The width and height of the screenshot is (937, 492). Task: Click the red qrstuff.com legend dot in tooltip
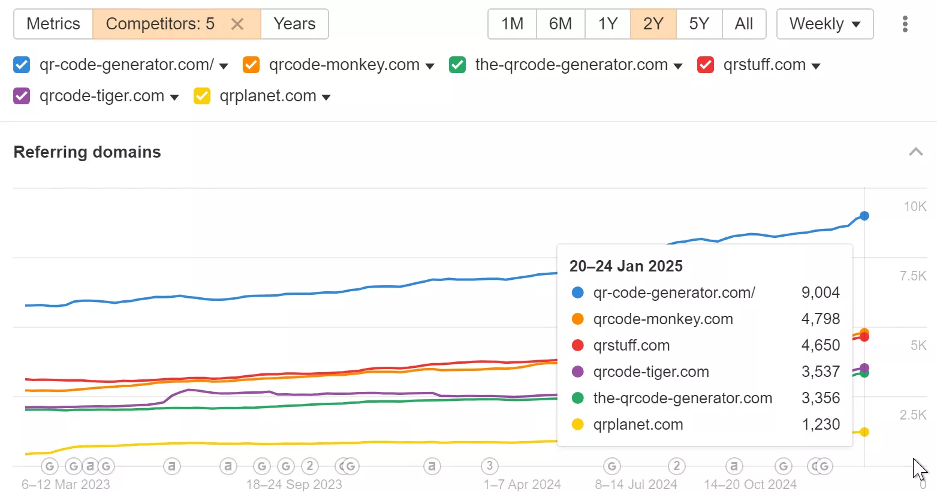[x=578, y=345]
